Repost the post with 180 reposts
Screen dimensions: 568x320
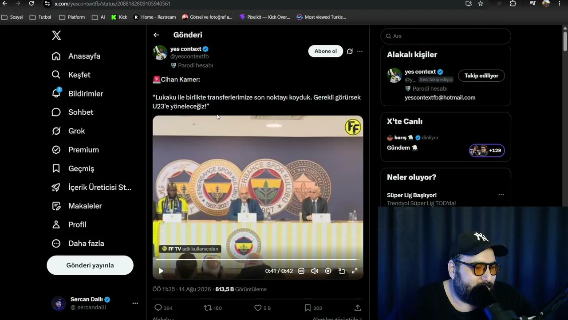[x=213, y=308]
